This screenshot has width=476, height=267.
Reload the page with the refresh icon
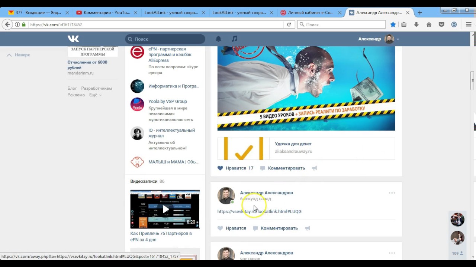(289, 24)
